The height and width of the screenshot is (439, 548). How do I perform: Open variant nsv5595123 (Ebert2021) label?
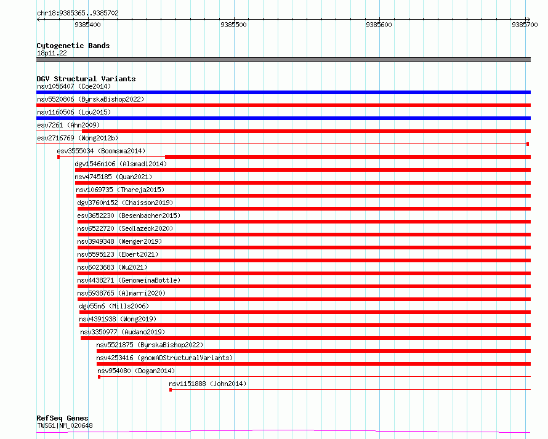point(118,254)
